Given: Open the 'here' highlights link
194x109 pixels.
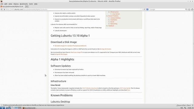Looking at the screenshot, I should point(129,90).
